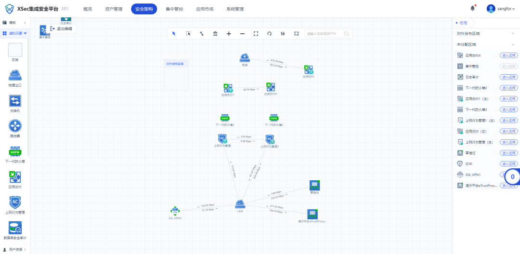Expand the 对外发布区域 section
This screenshot has width=520, height=254.
[x=486, y=34]
